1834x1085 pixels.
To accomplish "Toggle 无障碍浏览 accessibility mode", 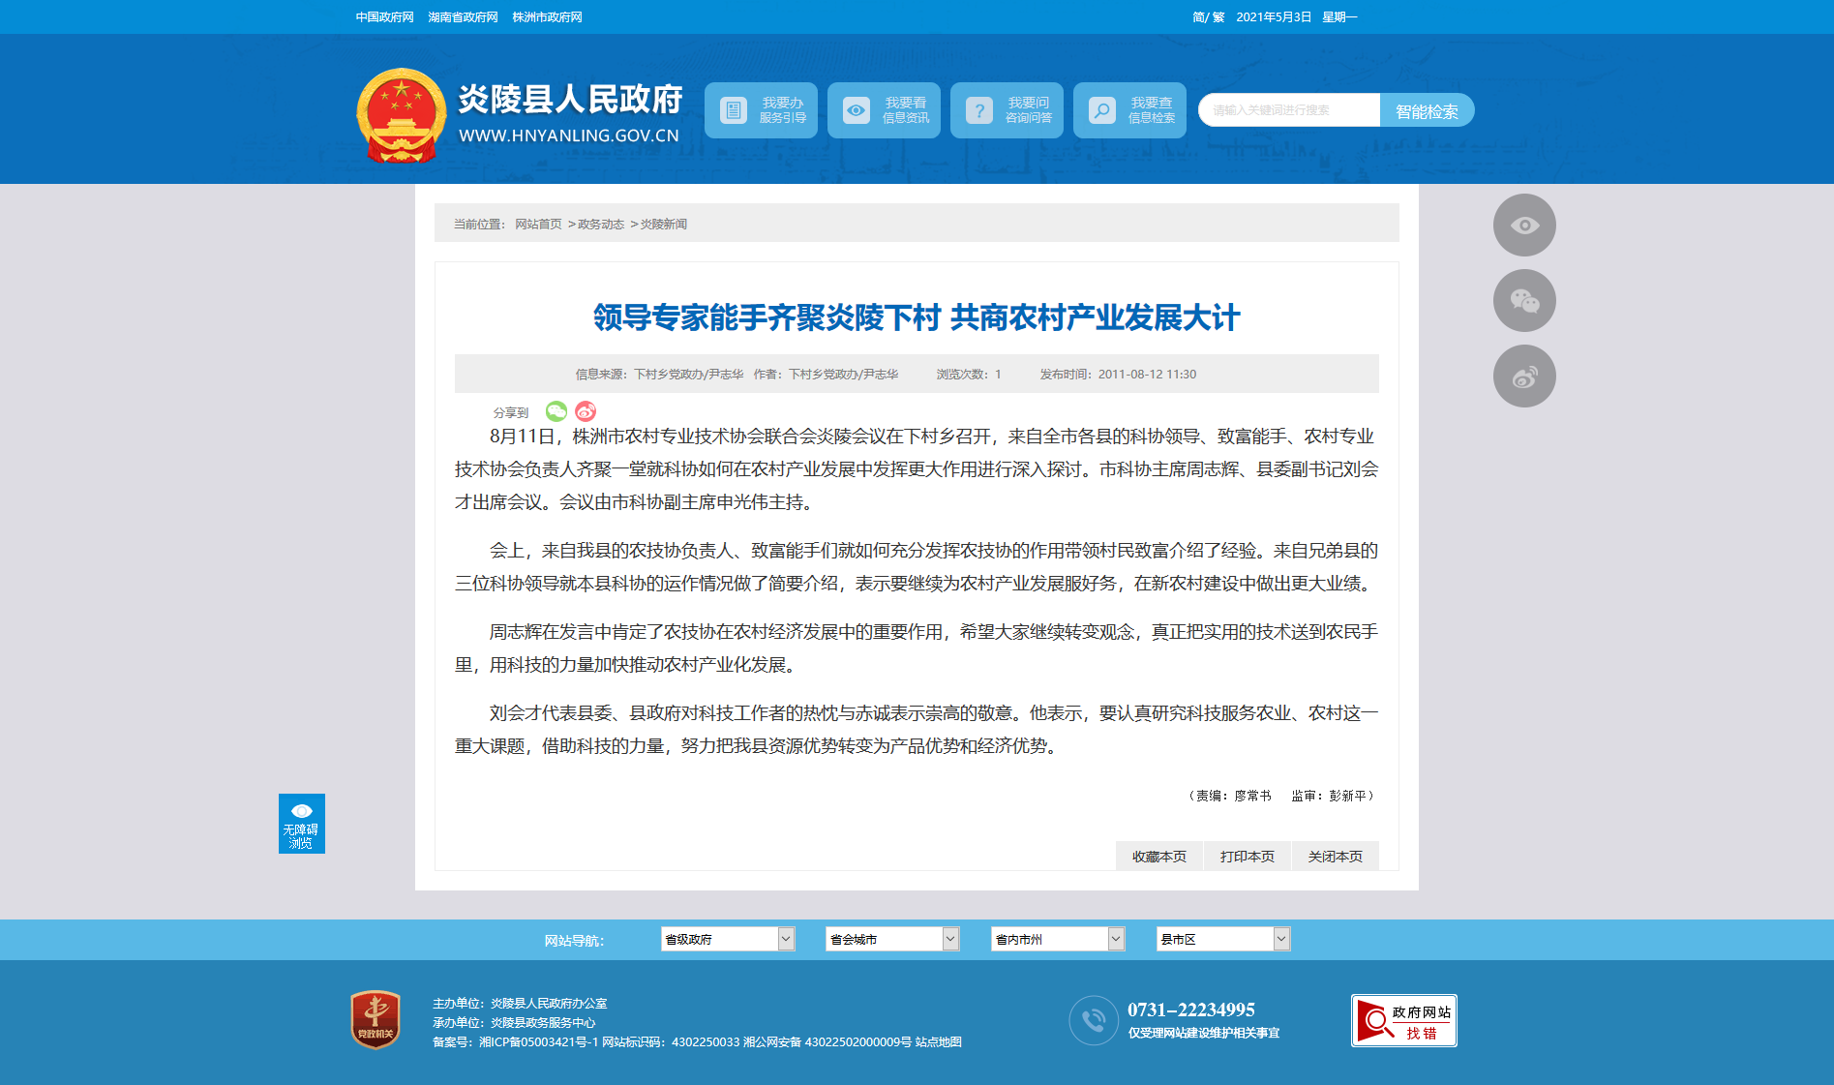I will pos(302,824).
